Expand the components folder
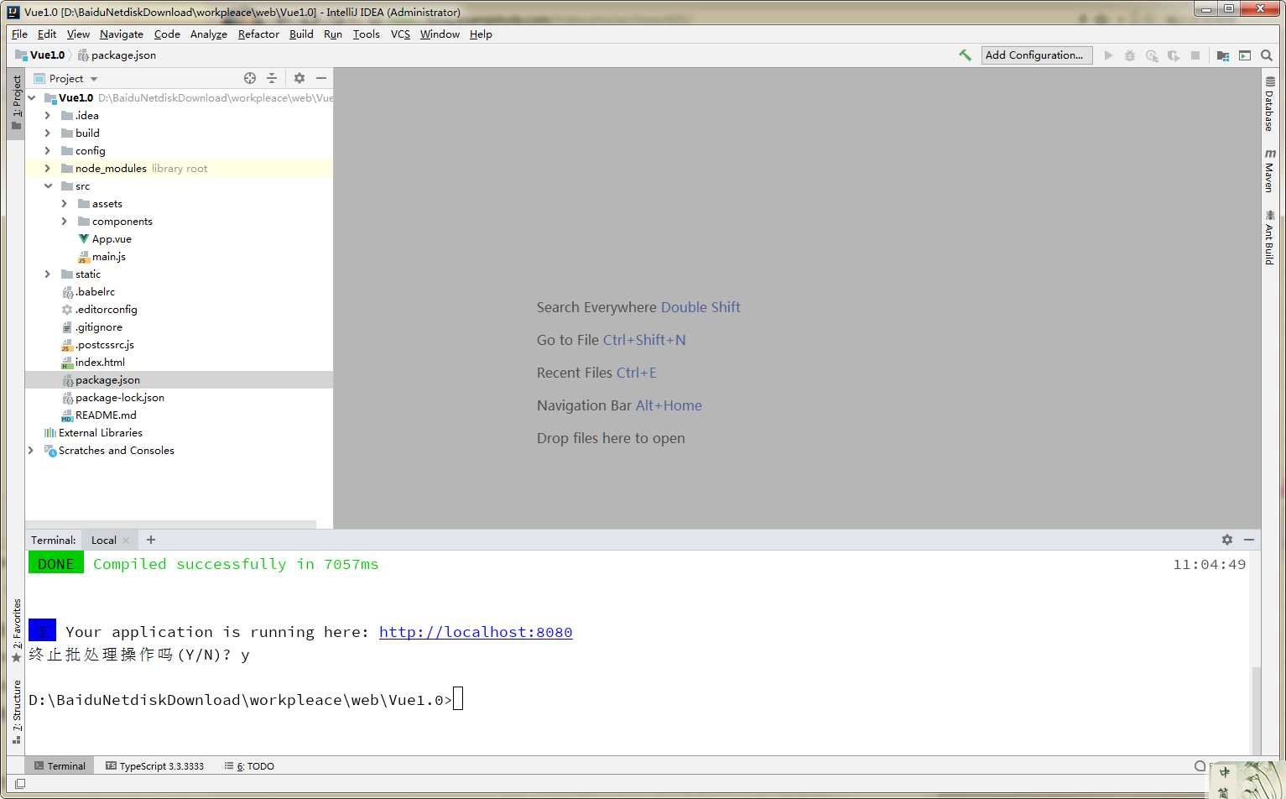Viewport: 1286px width, 799px height. pos(65,222)
